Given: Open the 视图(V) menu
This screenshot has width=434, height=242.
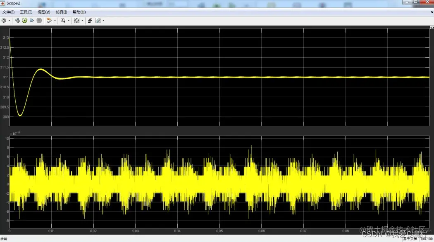Looking at the screenshot, I should [x=44, y=12].
